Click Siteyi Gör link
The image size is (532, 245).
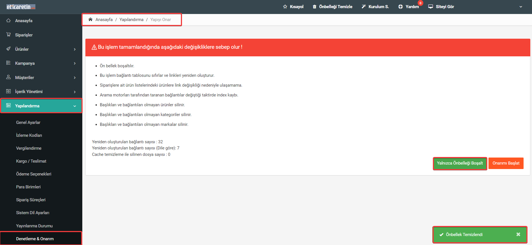pos(445,7)
